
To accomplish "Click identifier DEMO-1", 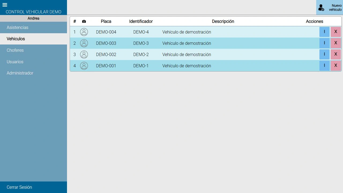I will pos(141,66).
